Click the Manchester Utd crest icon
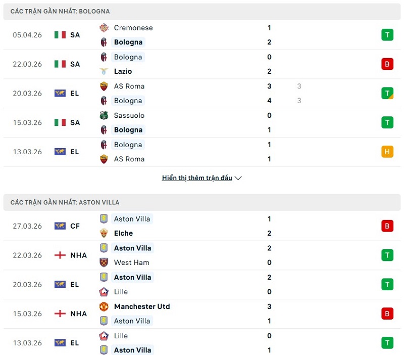Image resolution: width=404 pixels, height=355 pixels. click(x=104, y=306)
